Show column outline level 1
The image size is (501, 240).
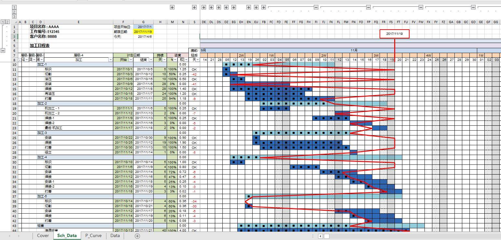click(14, 7)
